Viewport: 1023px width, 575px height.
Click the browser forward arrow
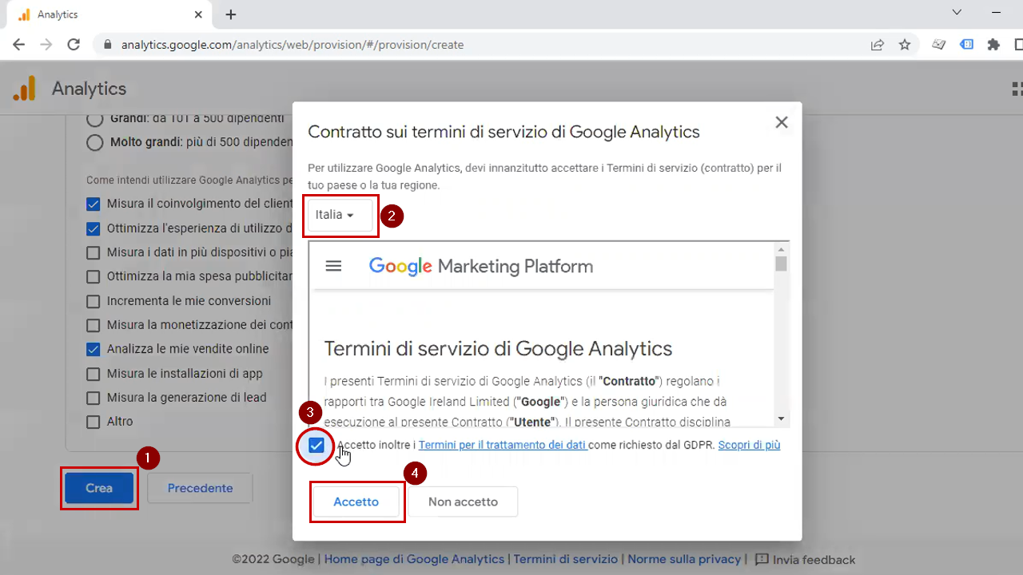click(x=46, y=45)
